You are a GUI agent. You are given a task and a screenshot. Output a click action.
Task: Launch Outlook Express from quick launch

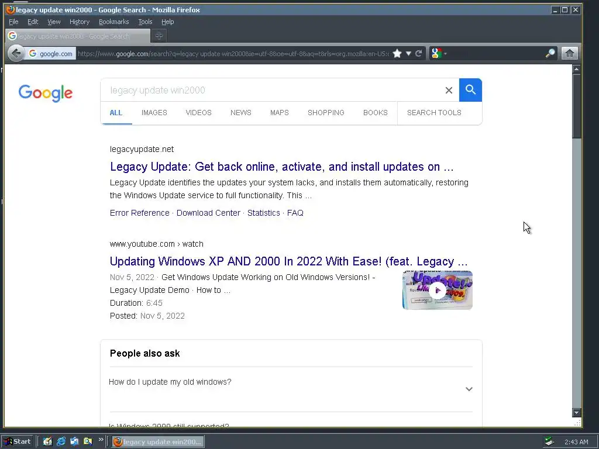tap(74, 442)
